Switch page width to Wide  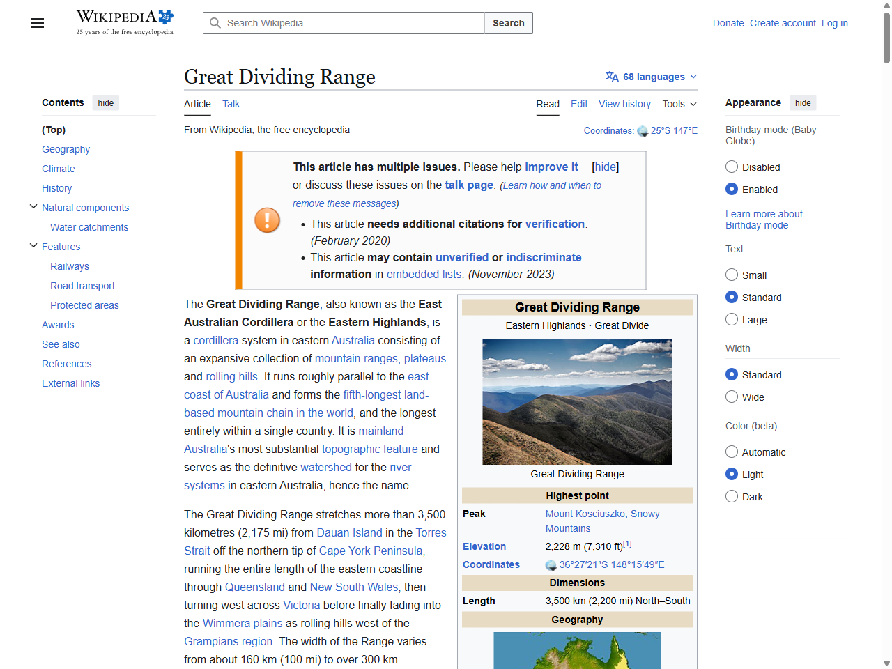[x=732, y=397]
